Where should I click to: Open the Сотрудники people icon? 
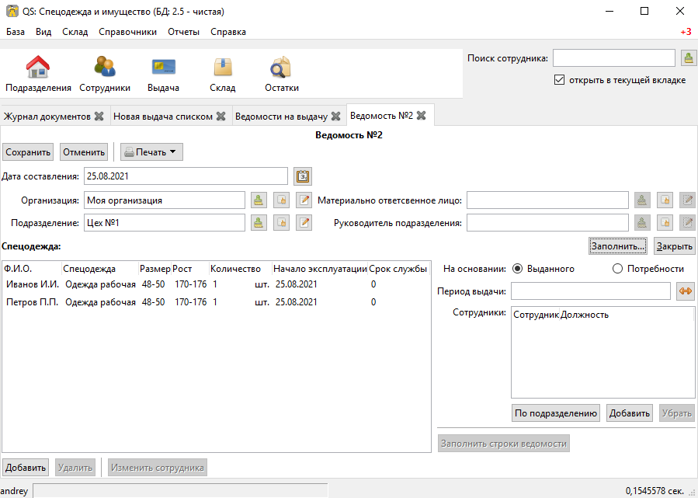click(x=105, y=68)
